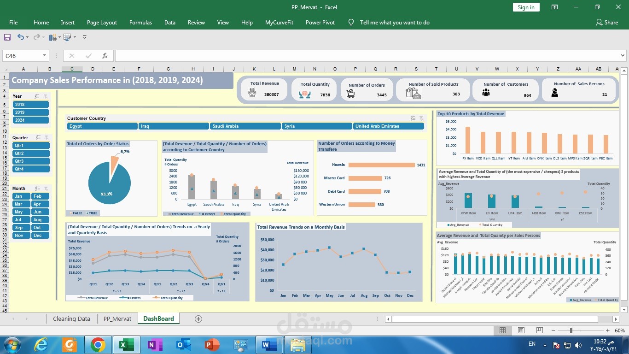Click the Hawala bar in money transfer chart
Viewport: 629px width, 354px height.
coord(382,165)
